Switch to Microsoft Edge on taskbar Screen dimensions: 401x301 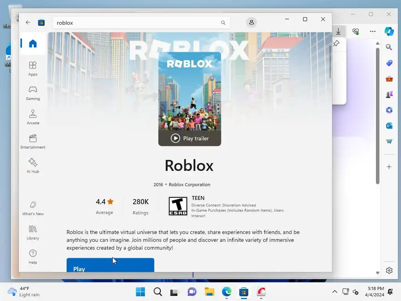click(226, 292)
